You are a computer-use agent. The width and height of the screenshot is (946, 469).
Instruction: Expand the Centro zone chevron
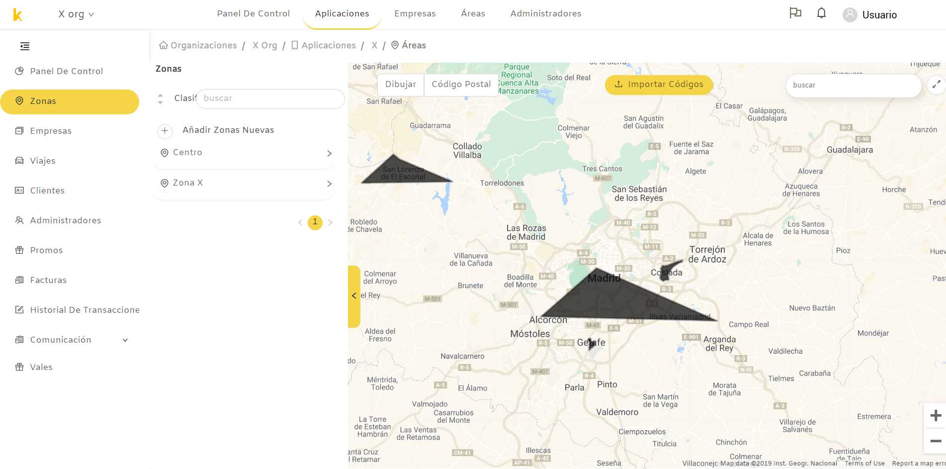click(329, 153)
